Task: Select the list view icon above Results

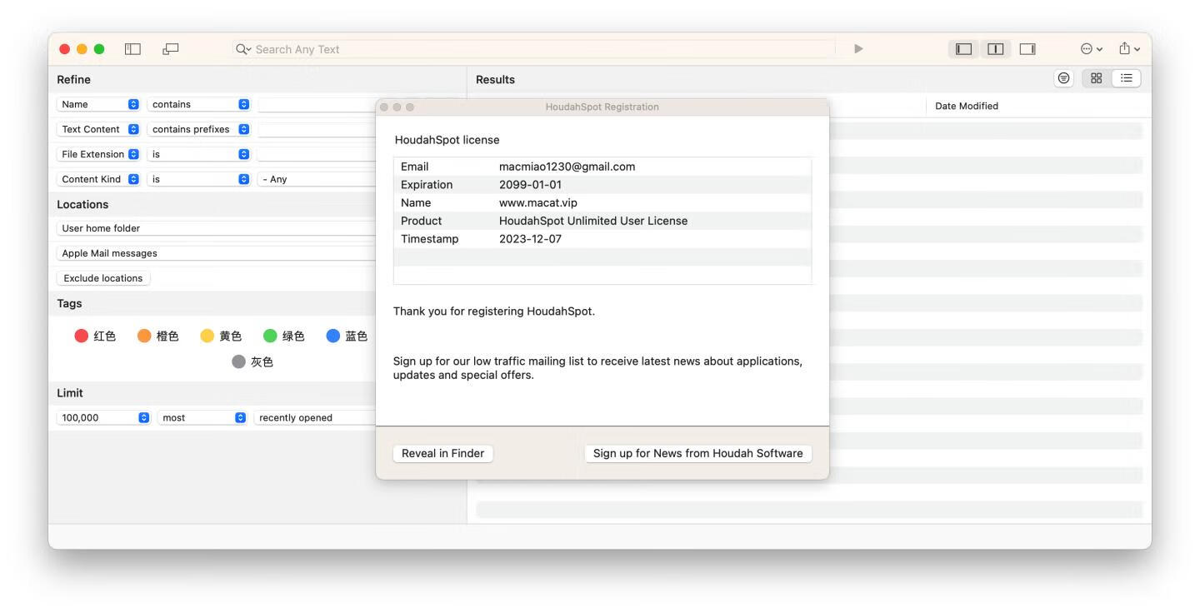Action: (x=1127, y=77)
